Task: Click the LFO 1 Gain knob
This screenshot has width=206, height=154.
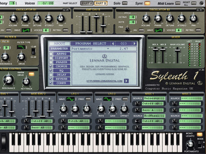Action: click(x=75, y=109)
